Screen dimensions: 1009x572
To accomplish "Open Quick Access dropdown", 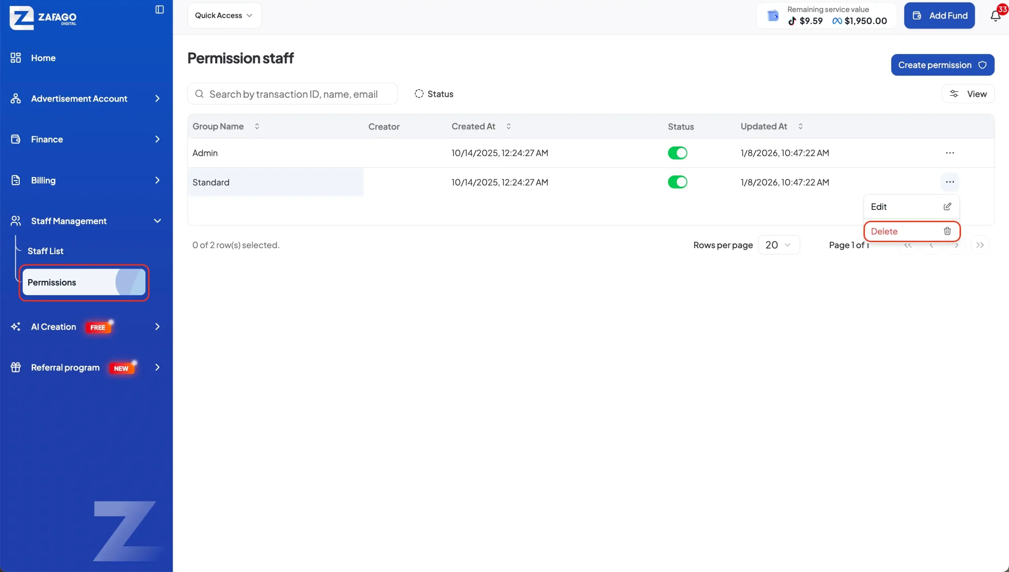I will point(224,15).
